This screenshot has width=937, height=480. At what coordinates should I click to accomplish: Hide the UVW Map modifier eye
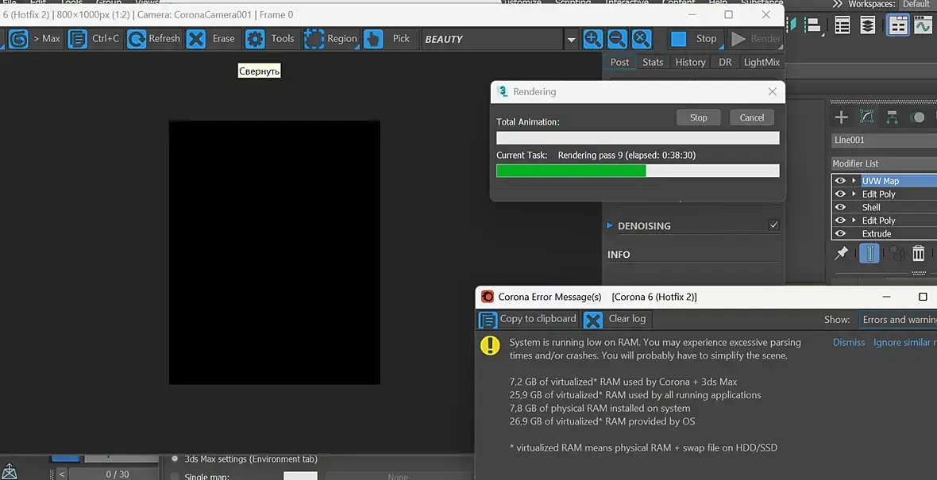click(840, 181)
